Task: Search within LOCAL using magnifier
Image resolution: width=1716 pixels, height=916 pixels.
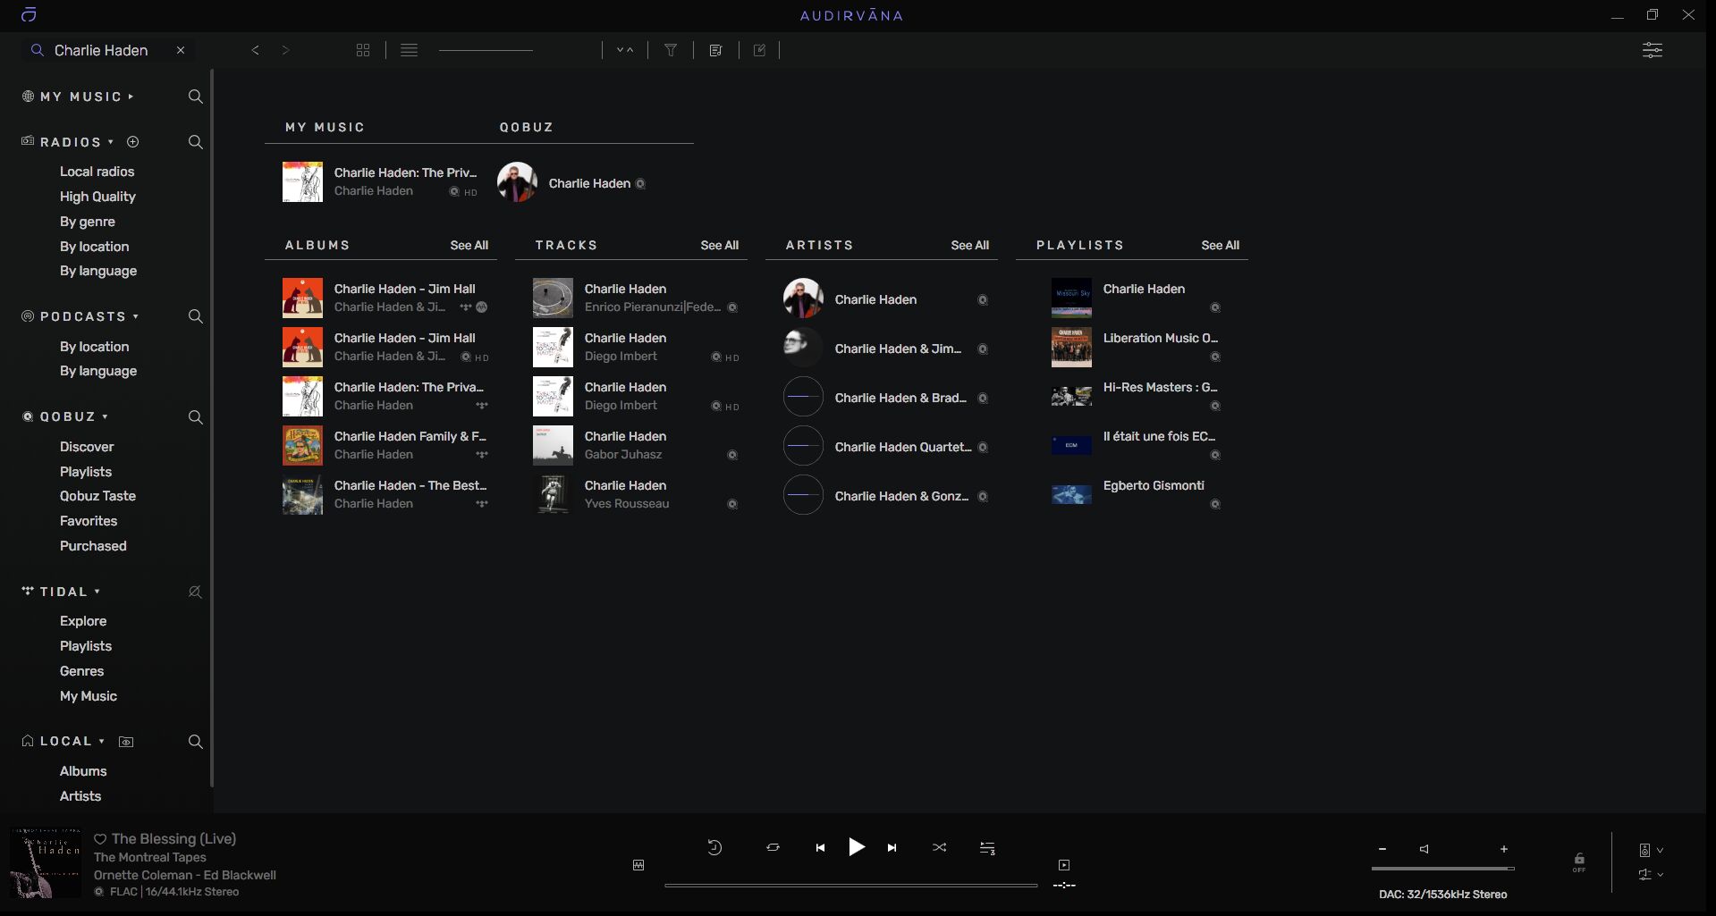Action: pyautogui.click(x=196, y=742)
